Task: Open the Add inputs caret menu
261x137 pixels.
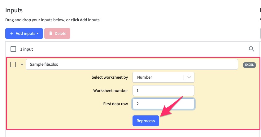Action: [x=38, y=33]
